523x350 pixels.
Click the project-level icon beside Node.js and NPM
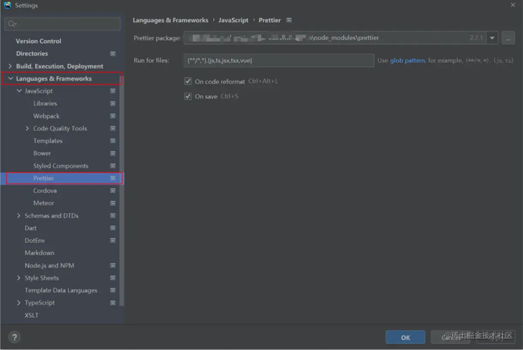coord(113,266)
